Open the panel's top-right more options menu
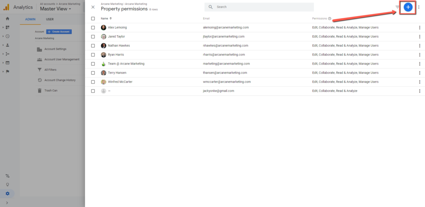 pyautogui.click(x=419, y=7)
